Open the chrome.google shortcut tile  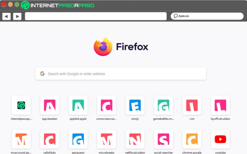(192, 139)
